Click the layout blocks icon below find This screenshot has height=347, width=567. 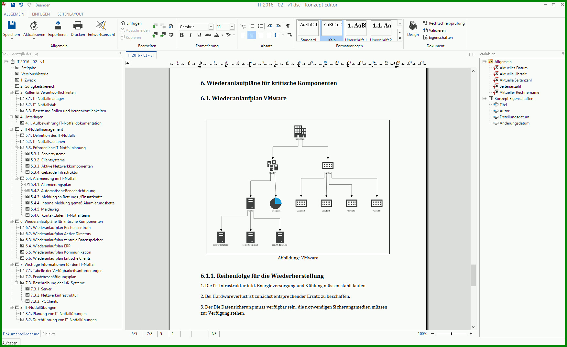171,35
